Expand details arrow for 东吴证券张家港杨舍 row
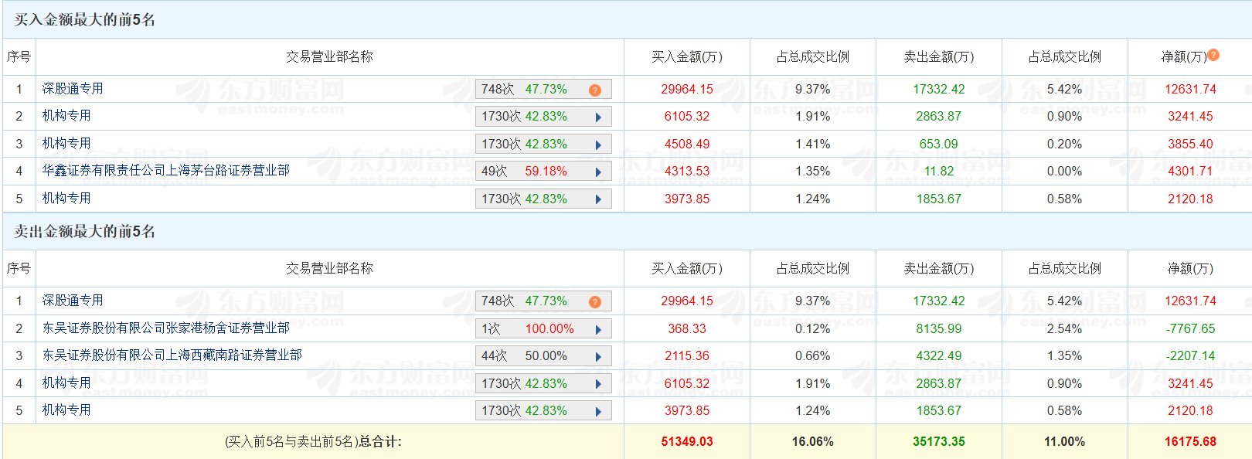1252x459 pixels. [598, 330]
